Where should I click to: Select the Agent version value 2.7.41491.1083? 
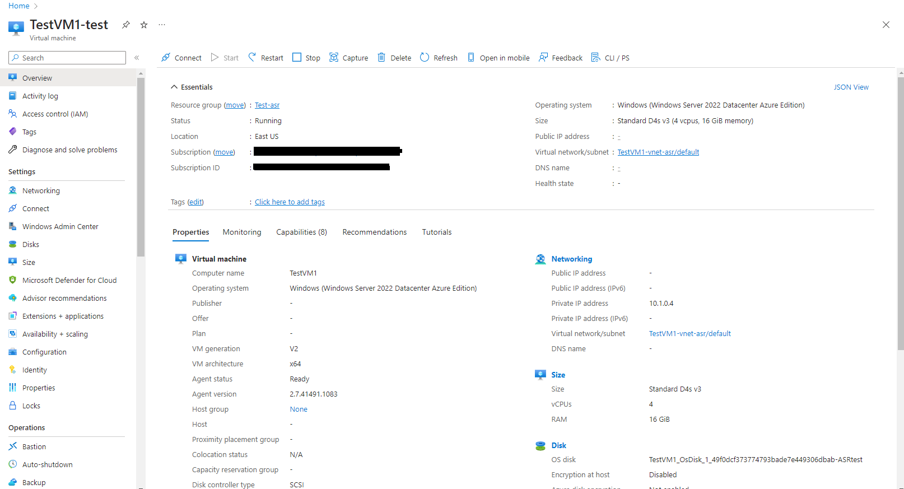pyautogui.click(x=313, y=394)
